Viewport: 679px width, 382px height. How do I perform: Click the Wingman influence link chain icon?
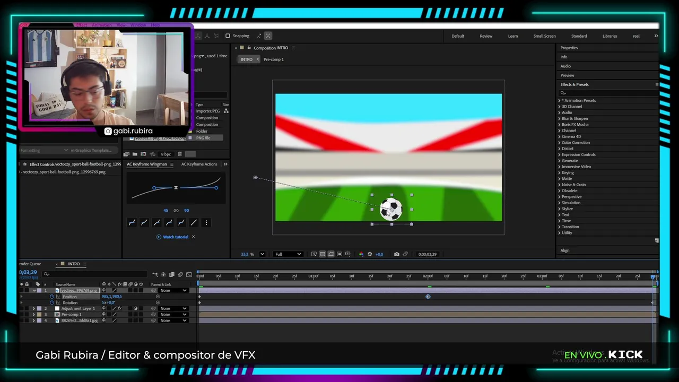point(176,211)
